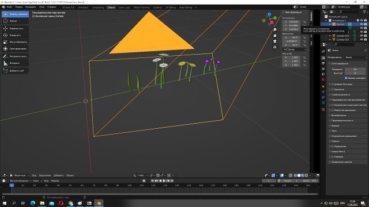Choose the Move tool in toolbar

coord(16,28)
